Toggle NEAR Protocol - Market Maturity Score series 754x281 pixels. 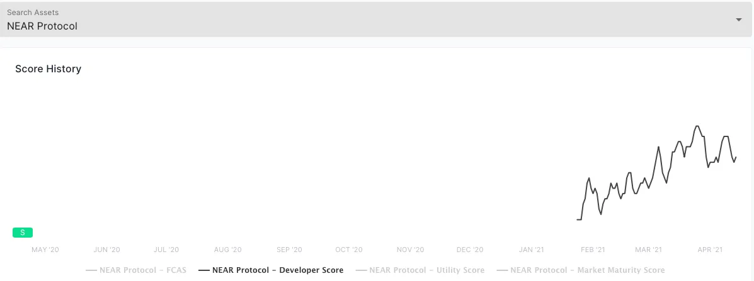[x=580, y=270]
